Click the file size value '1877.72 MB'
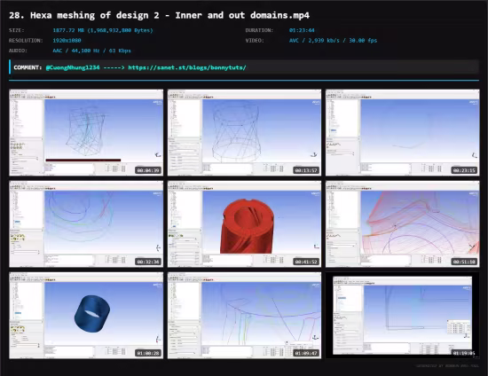488x376 pixels. pyautogui.click(x=68, y=30)
